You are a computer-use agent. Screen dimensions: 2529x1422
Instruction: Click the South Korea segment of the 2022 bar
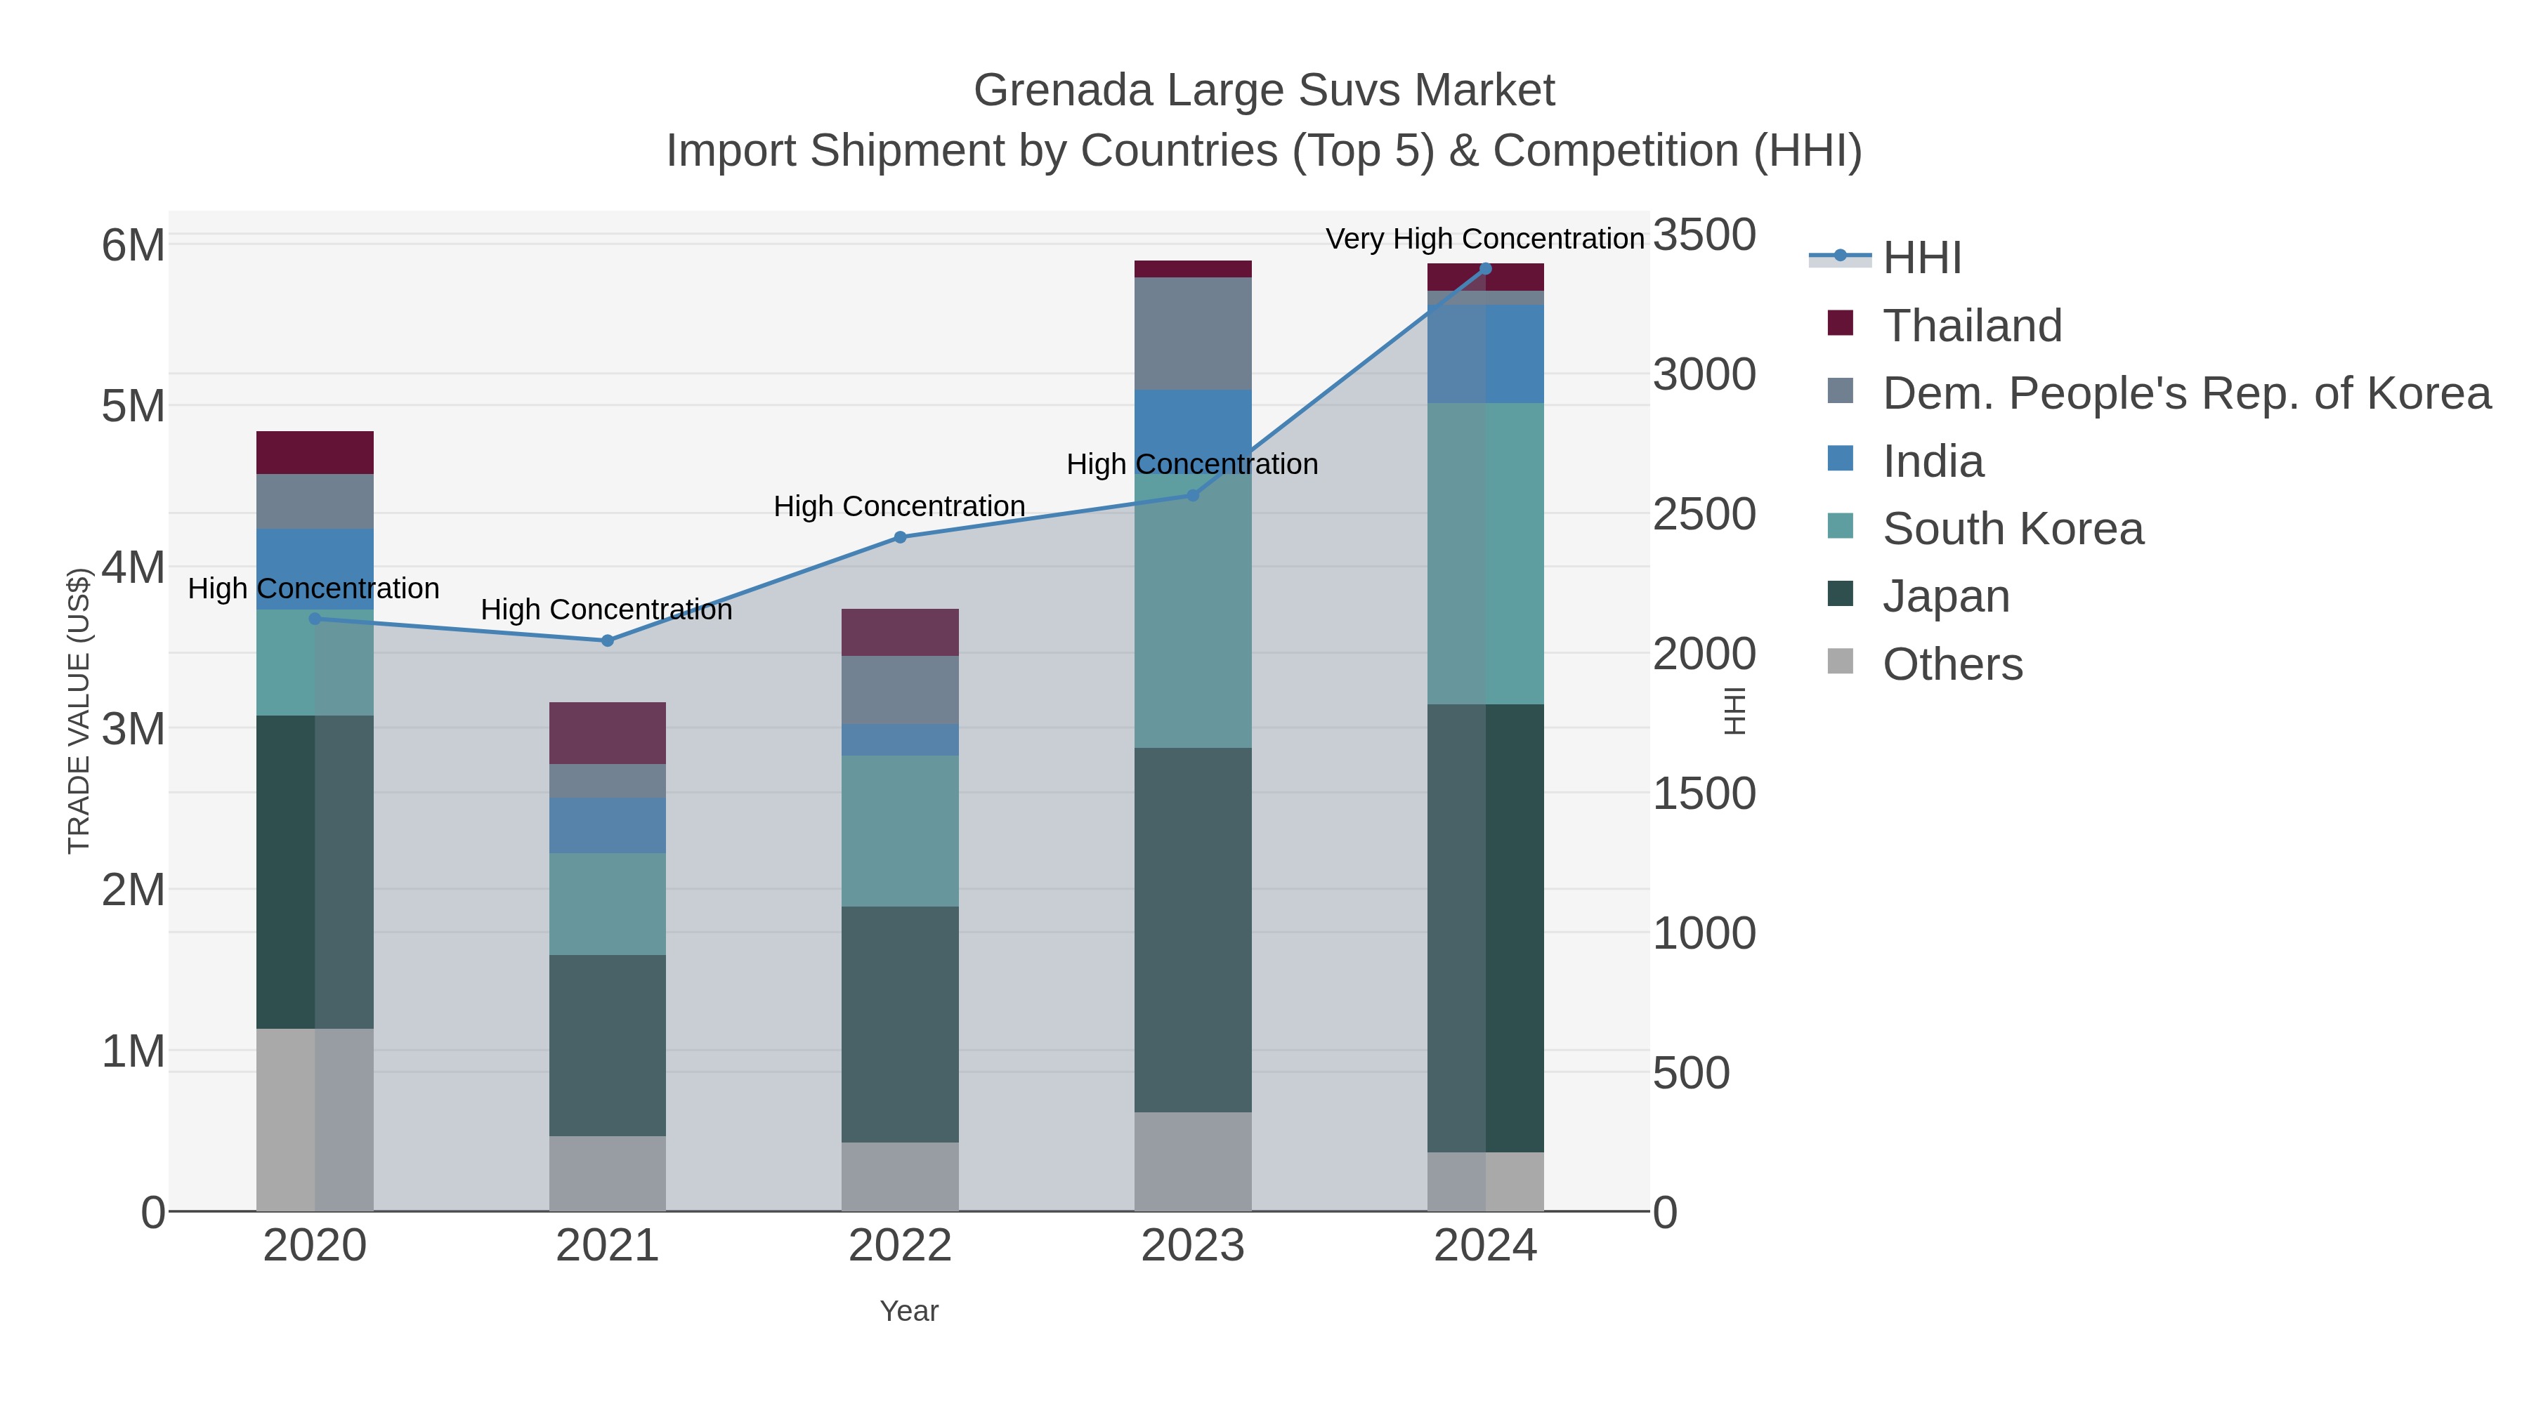pos(901,831)
